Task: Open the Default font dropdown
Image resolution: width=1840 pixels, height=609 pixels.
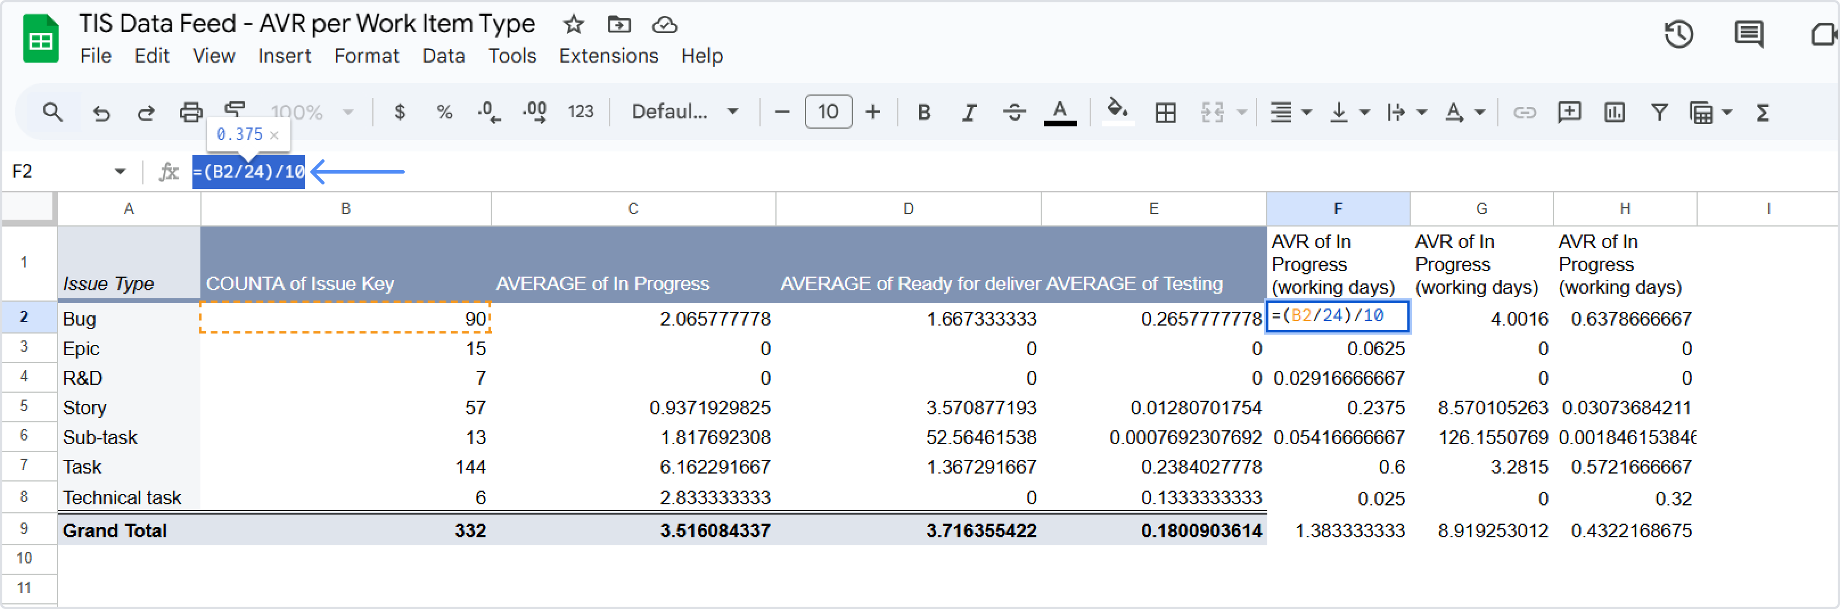Action: coord(684,112)
